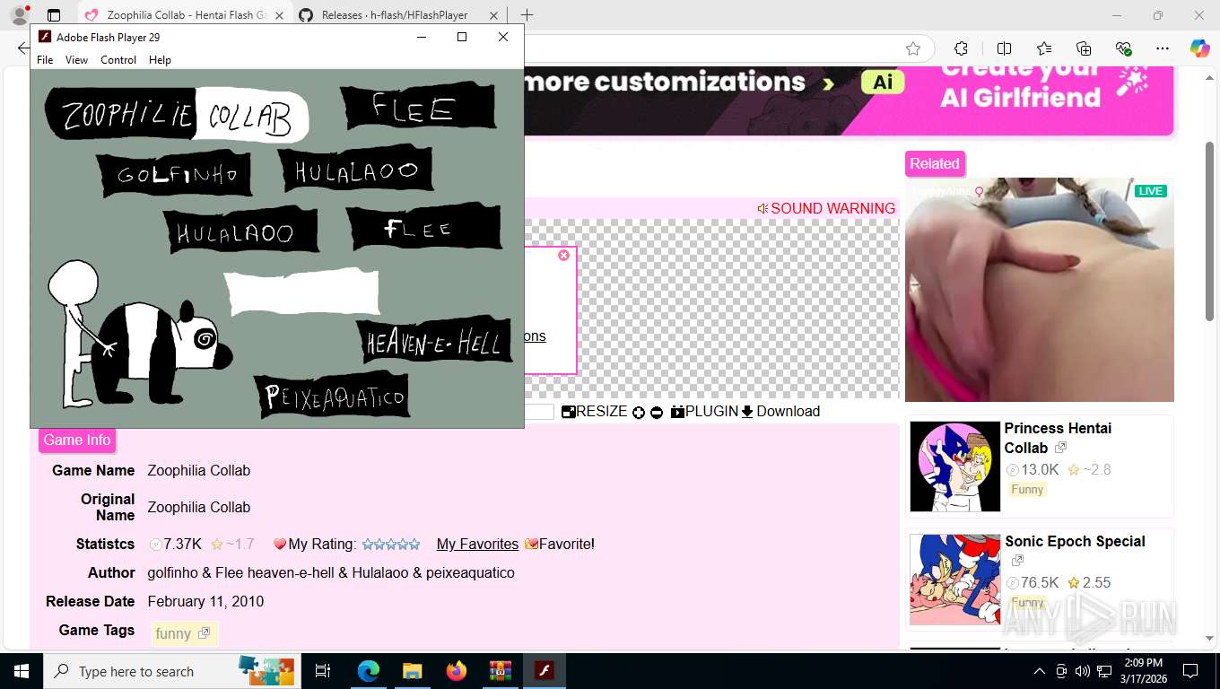Click the blank white button in the Flash game
This screenshot has width=1220, height=689.
click(x=301, y=292)
